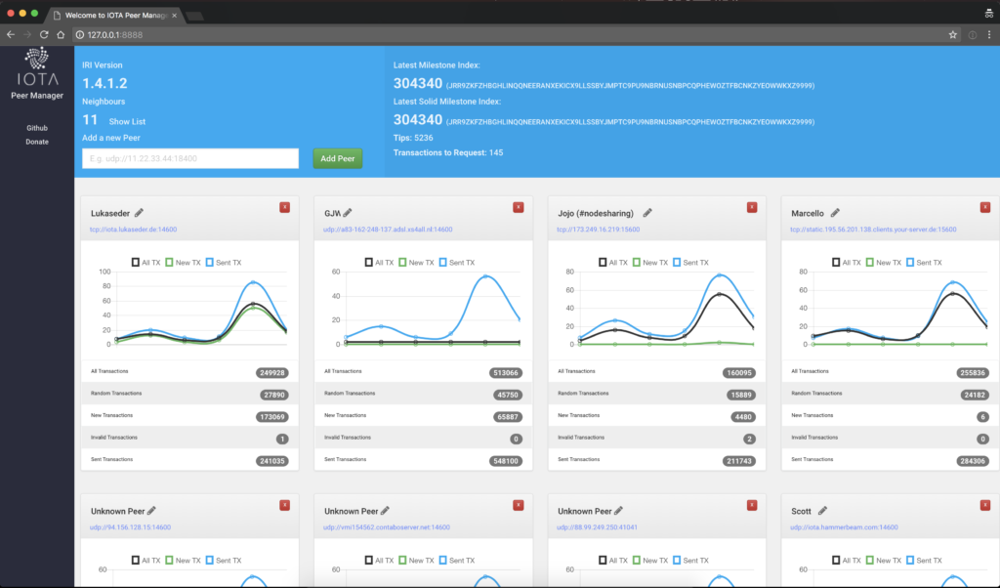This screenshot has width=1000, height=588.
Task: Select the Welcome to IOTA Peer Manager tab
Action: (113, 16)
